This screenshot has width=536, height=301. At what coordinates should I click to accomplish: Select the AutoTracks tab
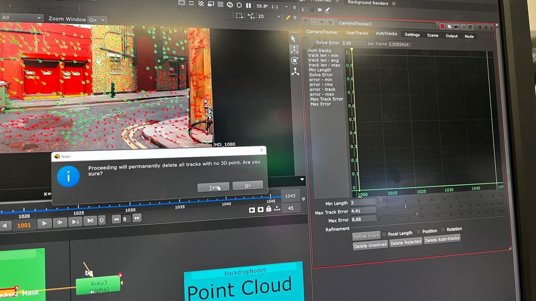(x=386, y=33)
